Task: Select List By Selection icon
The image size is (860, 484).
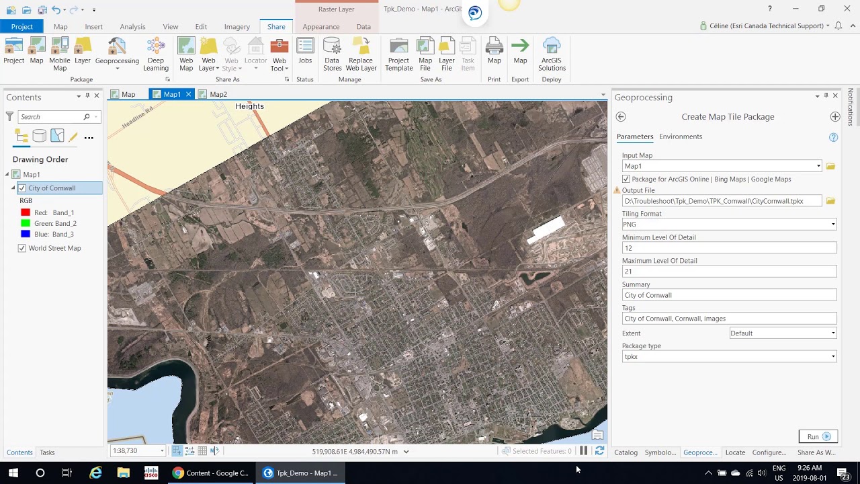Action: (x=57, y=137)
